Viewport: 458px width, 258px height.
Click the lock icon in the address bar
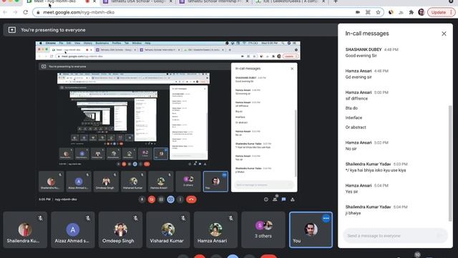tap(38, 12)
